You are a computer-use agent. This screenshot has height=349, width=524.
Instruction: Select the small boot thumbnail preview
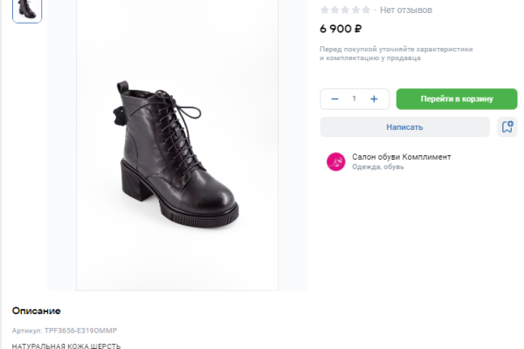tap(27, 9)
